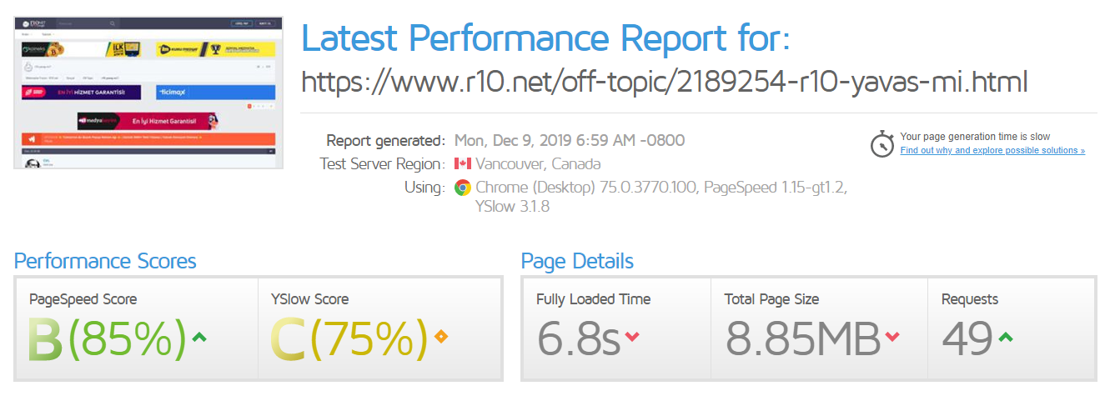Click the stopwatch icon beside the slow-page notice

tap(882, 143)
